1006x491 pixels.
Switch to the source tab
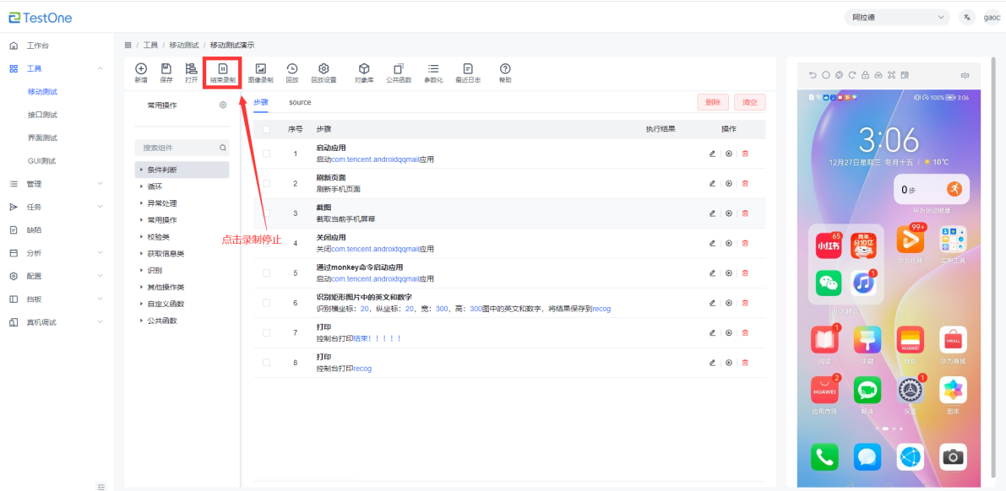click(x=300, y=102)
